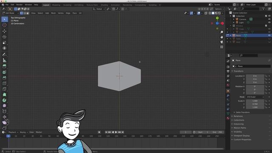Viewport: 272px width, 153px height.
Task: Click the play animation button
Action: (x=116, y=132)
